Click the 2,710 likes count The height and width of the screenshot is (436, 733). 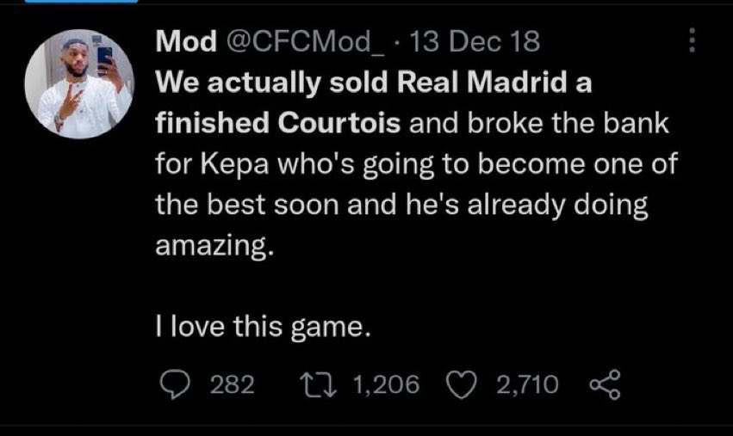point(529,385)
